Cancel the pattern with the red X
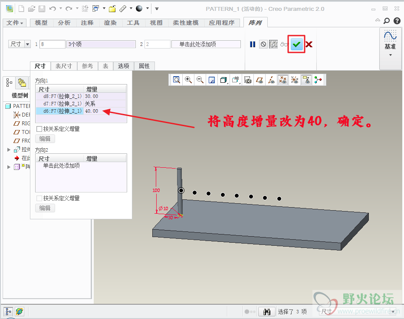 point(309,44)
